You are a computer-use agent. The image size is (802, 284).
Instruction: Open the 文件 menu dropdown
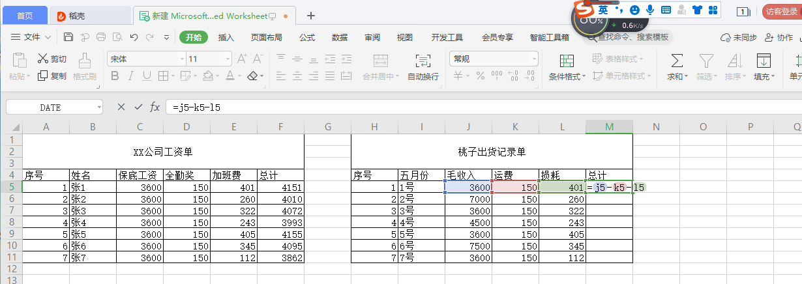[x=31, y=37]
